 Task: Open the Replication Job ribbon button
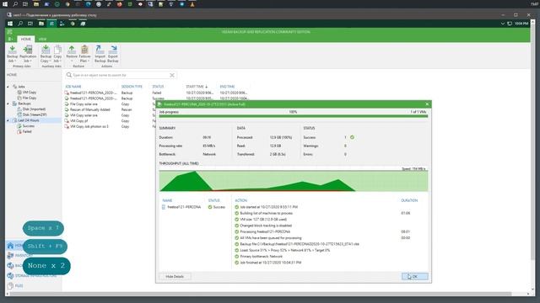coord(28,54)
